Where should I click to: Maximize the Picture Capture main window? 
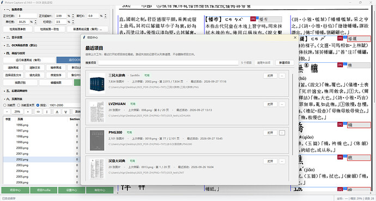(360, 2)
